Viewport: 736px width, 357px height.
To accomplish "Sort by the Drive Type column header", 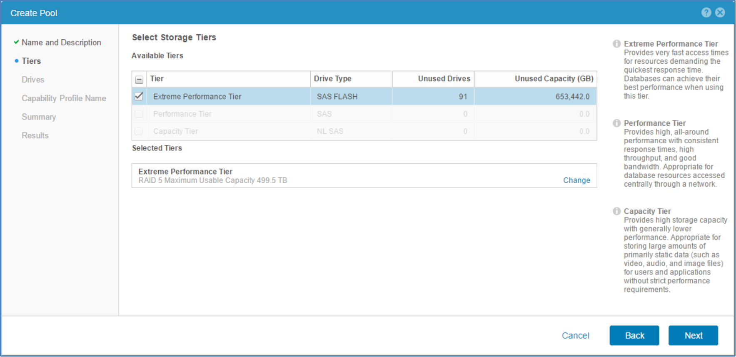I will point(351,79).
